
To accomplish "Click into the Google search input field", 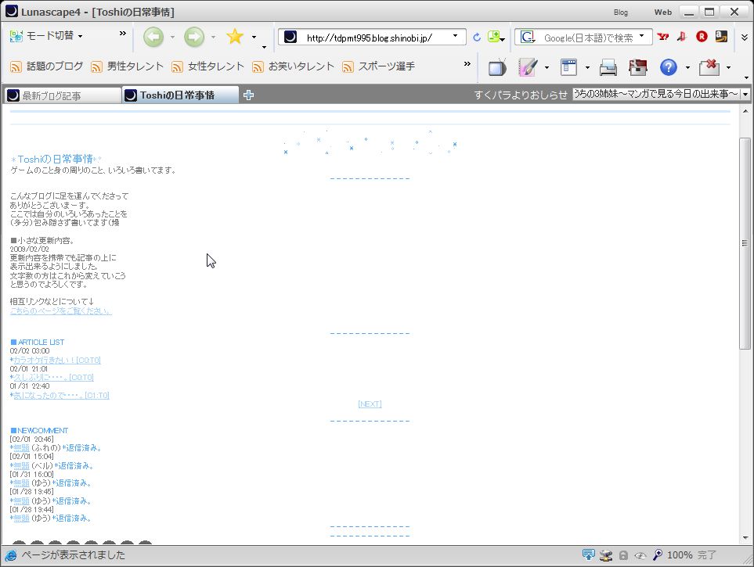I will [x=588, y=38].
